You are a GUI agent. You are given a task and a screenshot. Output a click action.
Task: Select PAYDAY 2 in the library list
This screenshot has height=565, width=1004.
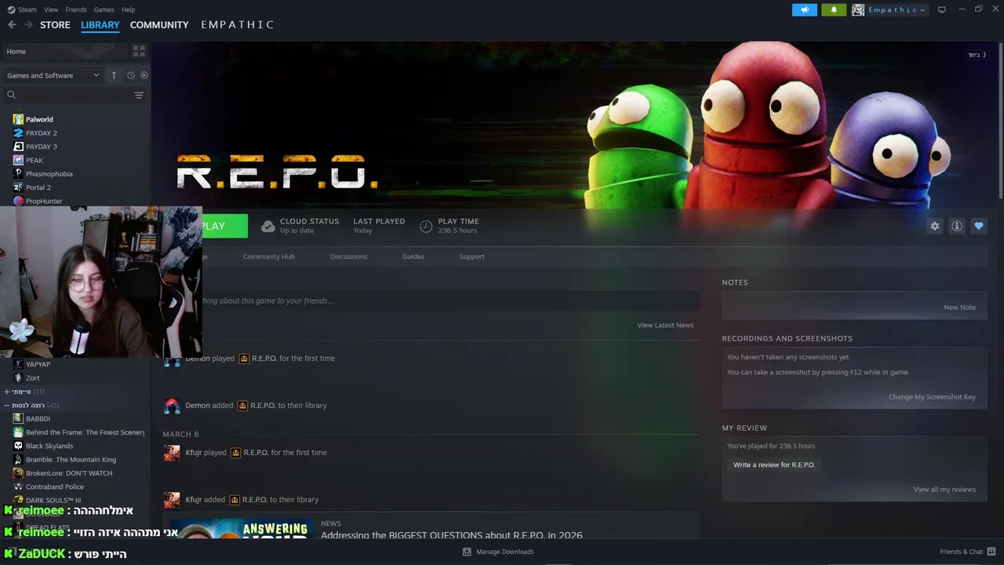coord(41,133)
